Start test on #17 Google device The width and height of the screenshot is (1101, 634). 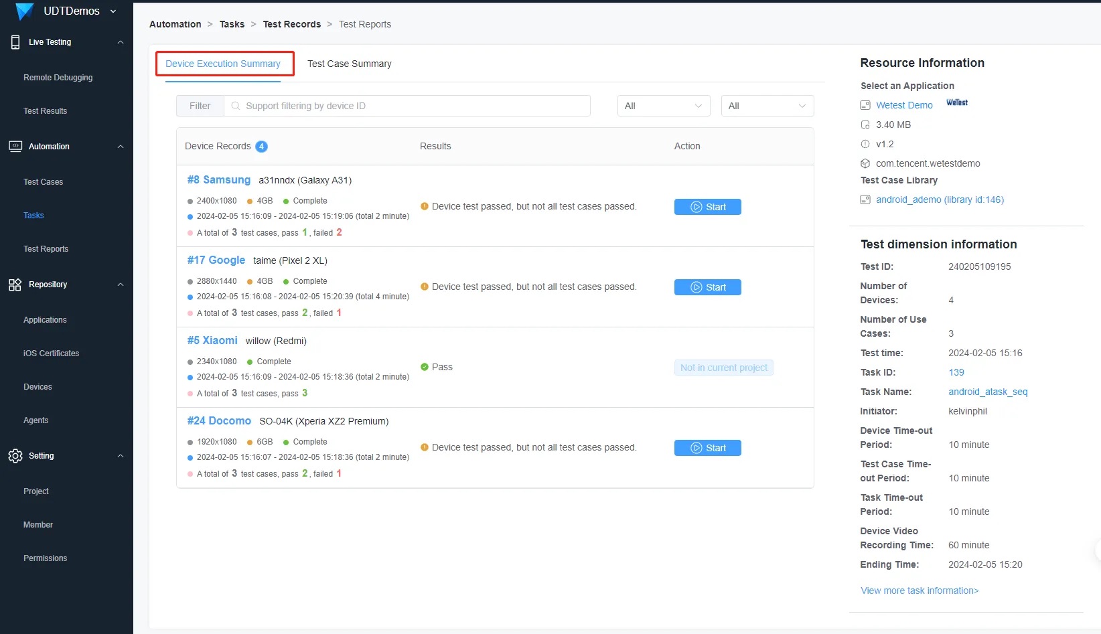(x=708, y=287)
